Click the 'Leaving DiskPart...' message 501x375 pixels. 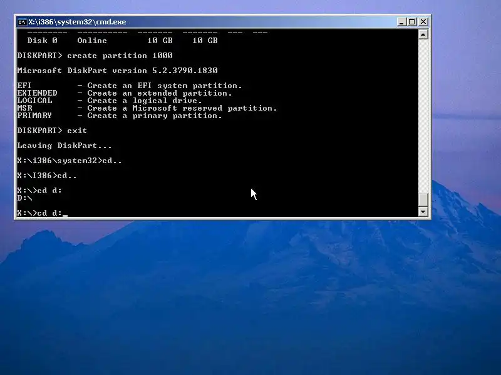coord(65,146)
